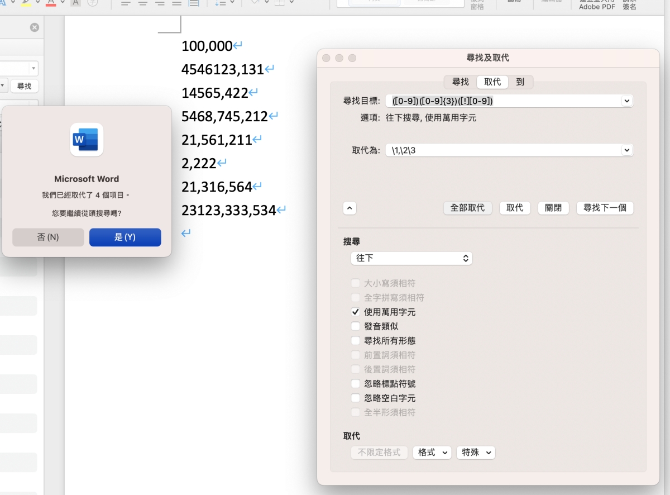Close the sidebar search pane with the X

tap(35, 27)
